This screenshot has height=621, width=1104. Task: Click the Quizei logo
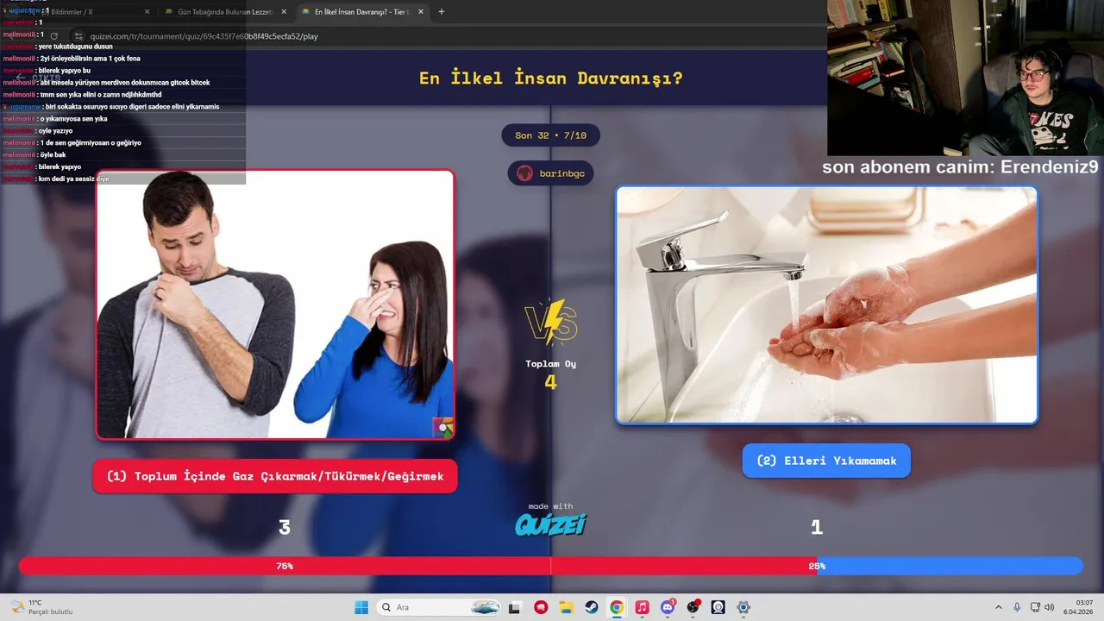[x=550, y=524]
